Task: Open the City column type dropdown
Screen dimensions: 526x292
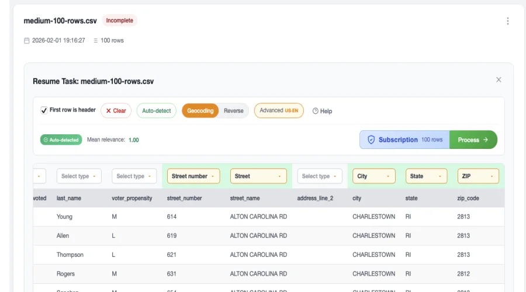Action: click(x=373, y=176)
